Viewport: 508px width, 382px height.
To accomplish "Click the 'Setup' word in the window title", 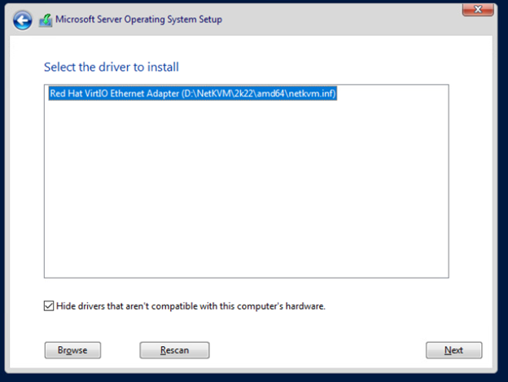I will pyautogui.click(x=210, y=20).
